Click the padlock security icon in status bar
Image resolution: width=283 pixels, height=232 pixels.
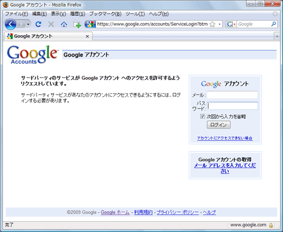(x=271, y=225)
